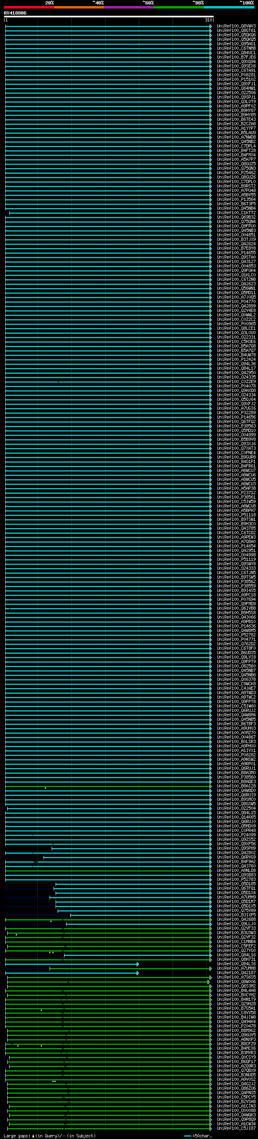Select UniRef100_C7DPL4 hit
The height and width of the screenshot is (1139, 258).
236,146
